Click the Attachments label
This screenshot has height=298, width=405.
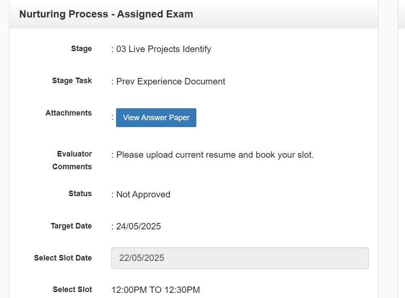coord(68,113)
